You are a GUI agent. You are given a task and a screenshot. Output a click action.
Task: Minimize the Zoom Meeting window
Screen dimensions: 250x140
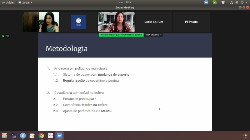pos(240,7)
